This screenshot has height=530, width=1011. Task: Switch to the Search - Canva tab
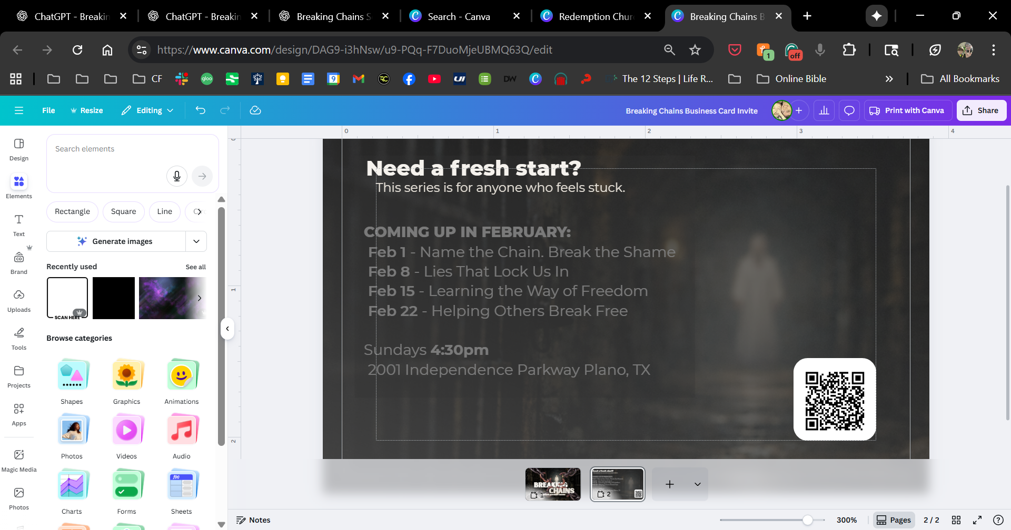(x=458, y=16)
